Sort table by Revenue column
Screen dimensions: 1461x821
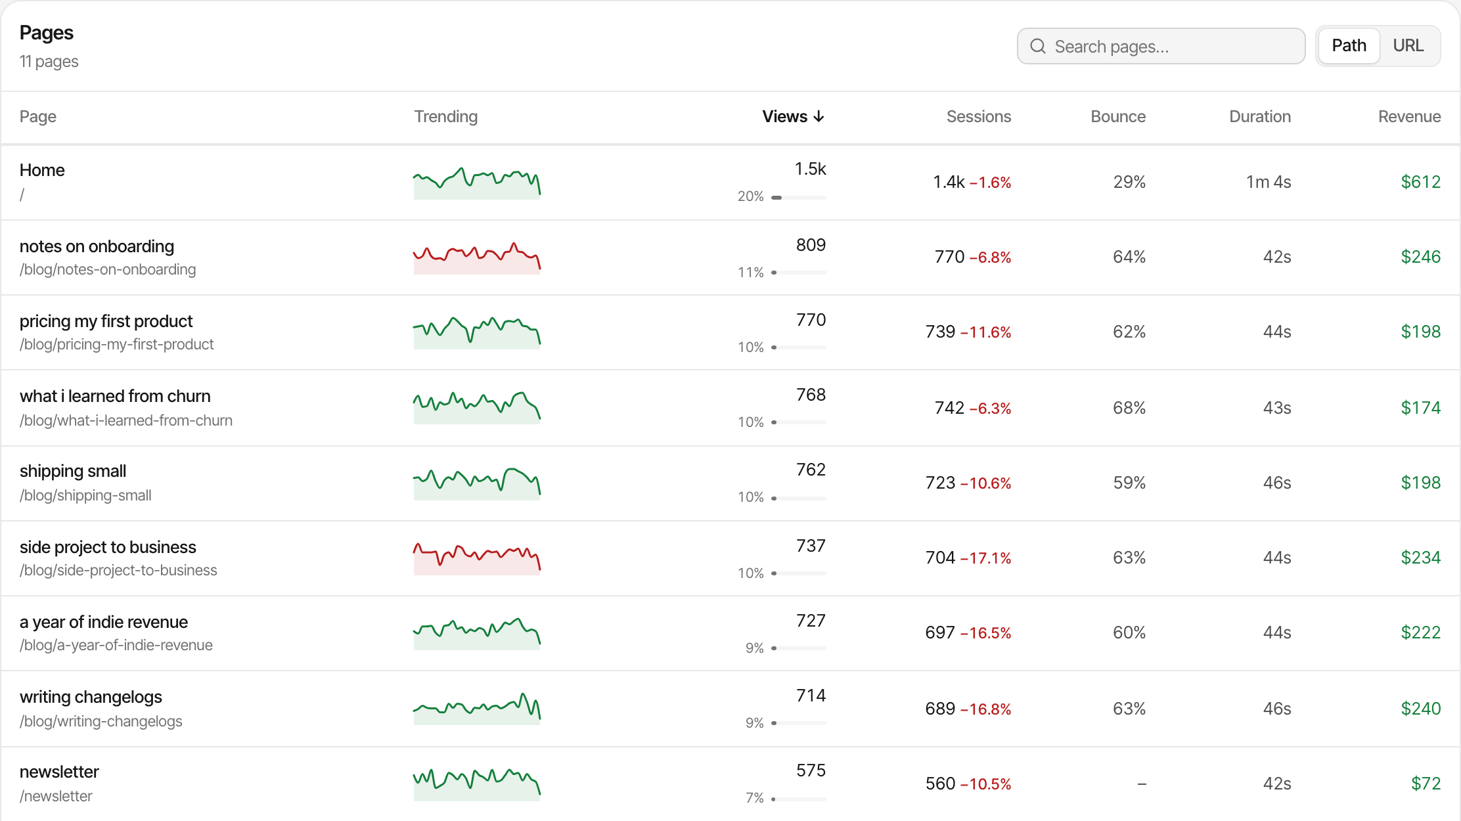tap(1409, 117)
